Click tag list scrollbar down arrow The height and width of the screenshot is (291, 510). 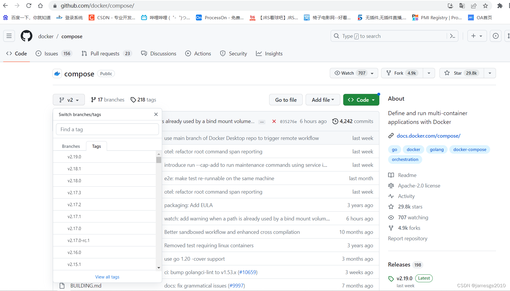pos(159,268)
